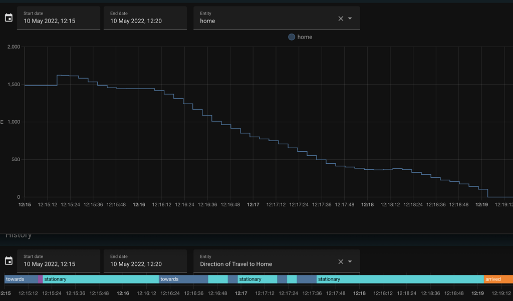This screenshot has height=301, width=513.
Task: Click the History section heading
Action: [19, 234]
